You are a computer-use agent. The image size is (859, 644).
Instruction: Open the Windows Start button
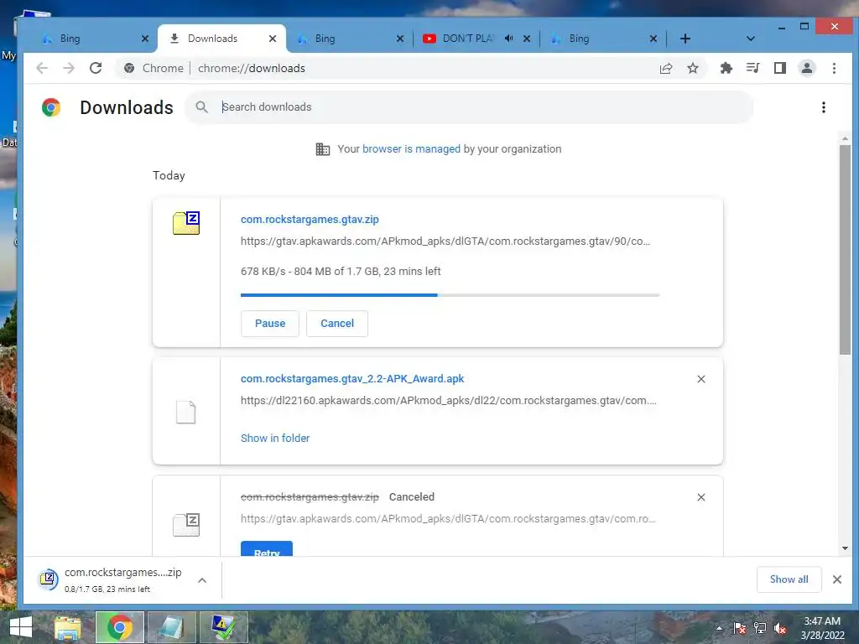[21, 627]
